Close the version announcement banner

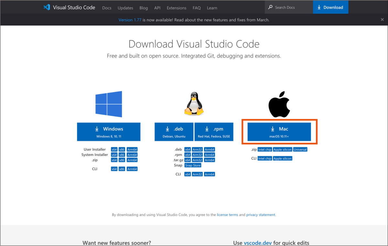[x=382, y=20]
